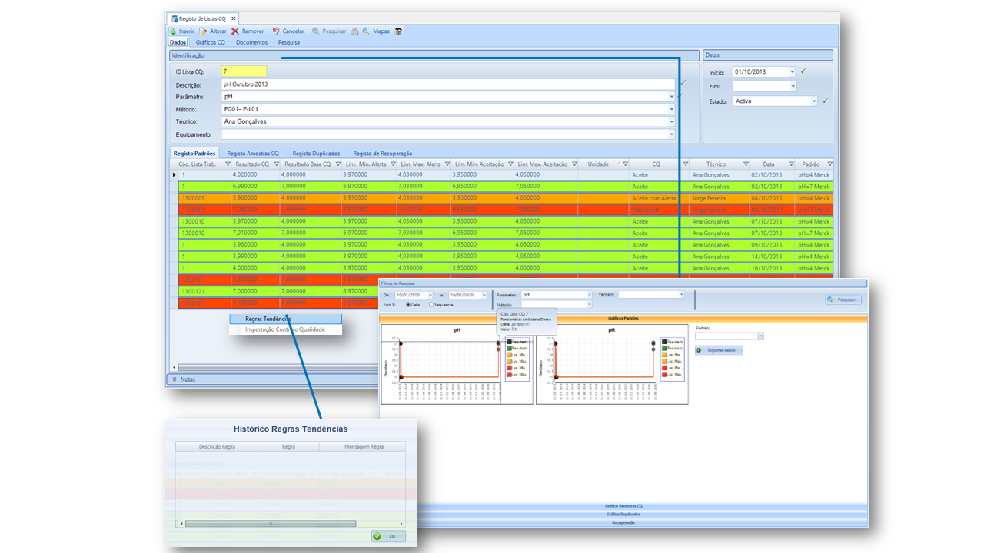Click the filter icon on Resultado Base CQ column
Image resolution: width=984 pixels, height=553 pixels.
click(x=338, y=164)
